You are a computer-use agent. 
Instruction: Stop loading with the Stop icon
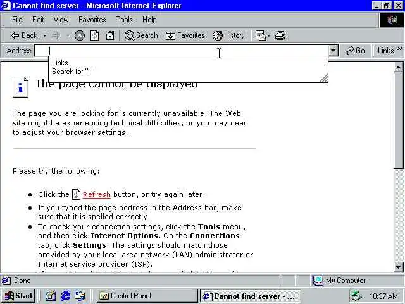(80, 35)
